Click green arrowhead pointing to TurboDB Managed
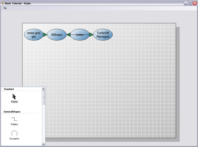The image size is (198, 147). coord(91,35)
